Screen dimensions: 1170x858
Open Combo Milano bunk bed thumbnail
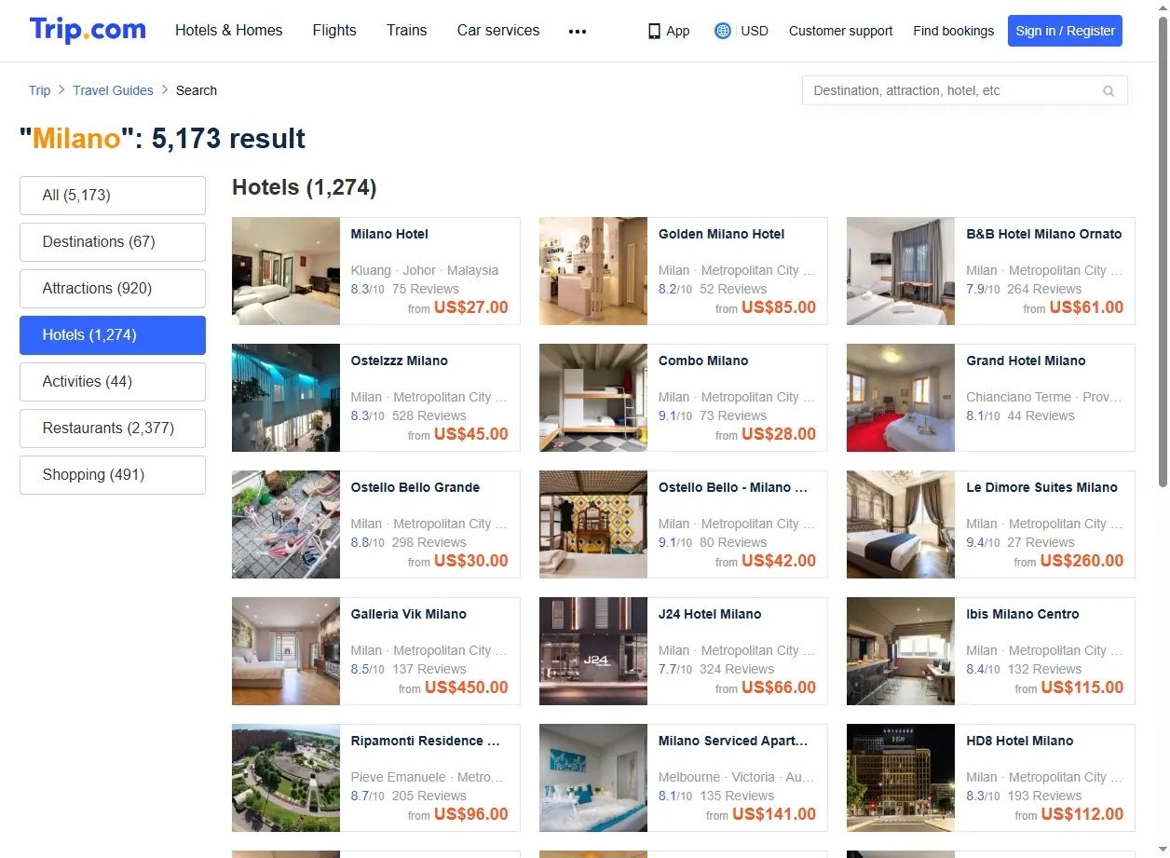coord(593,398)
